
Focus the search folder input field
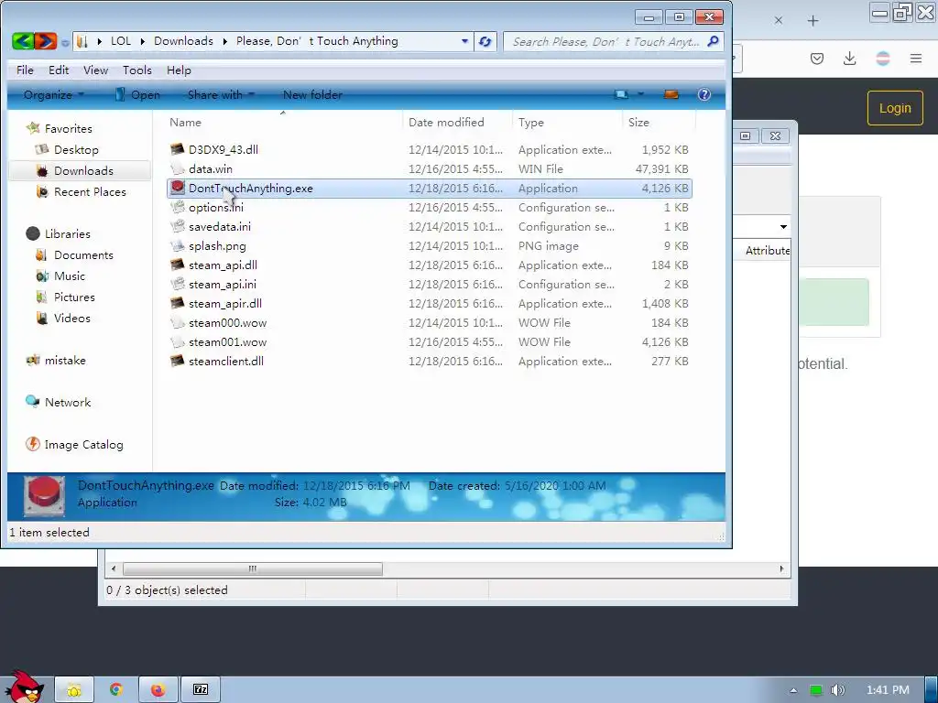[605, 41]
